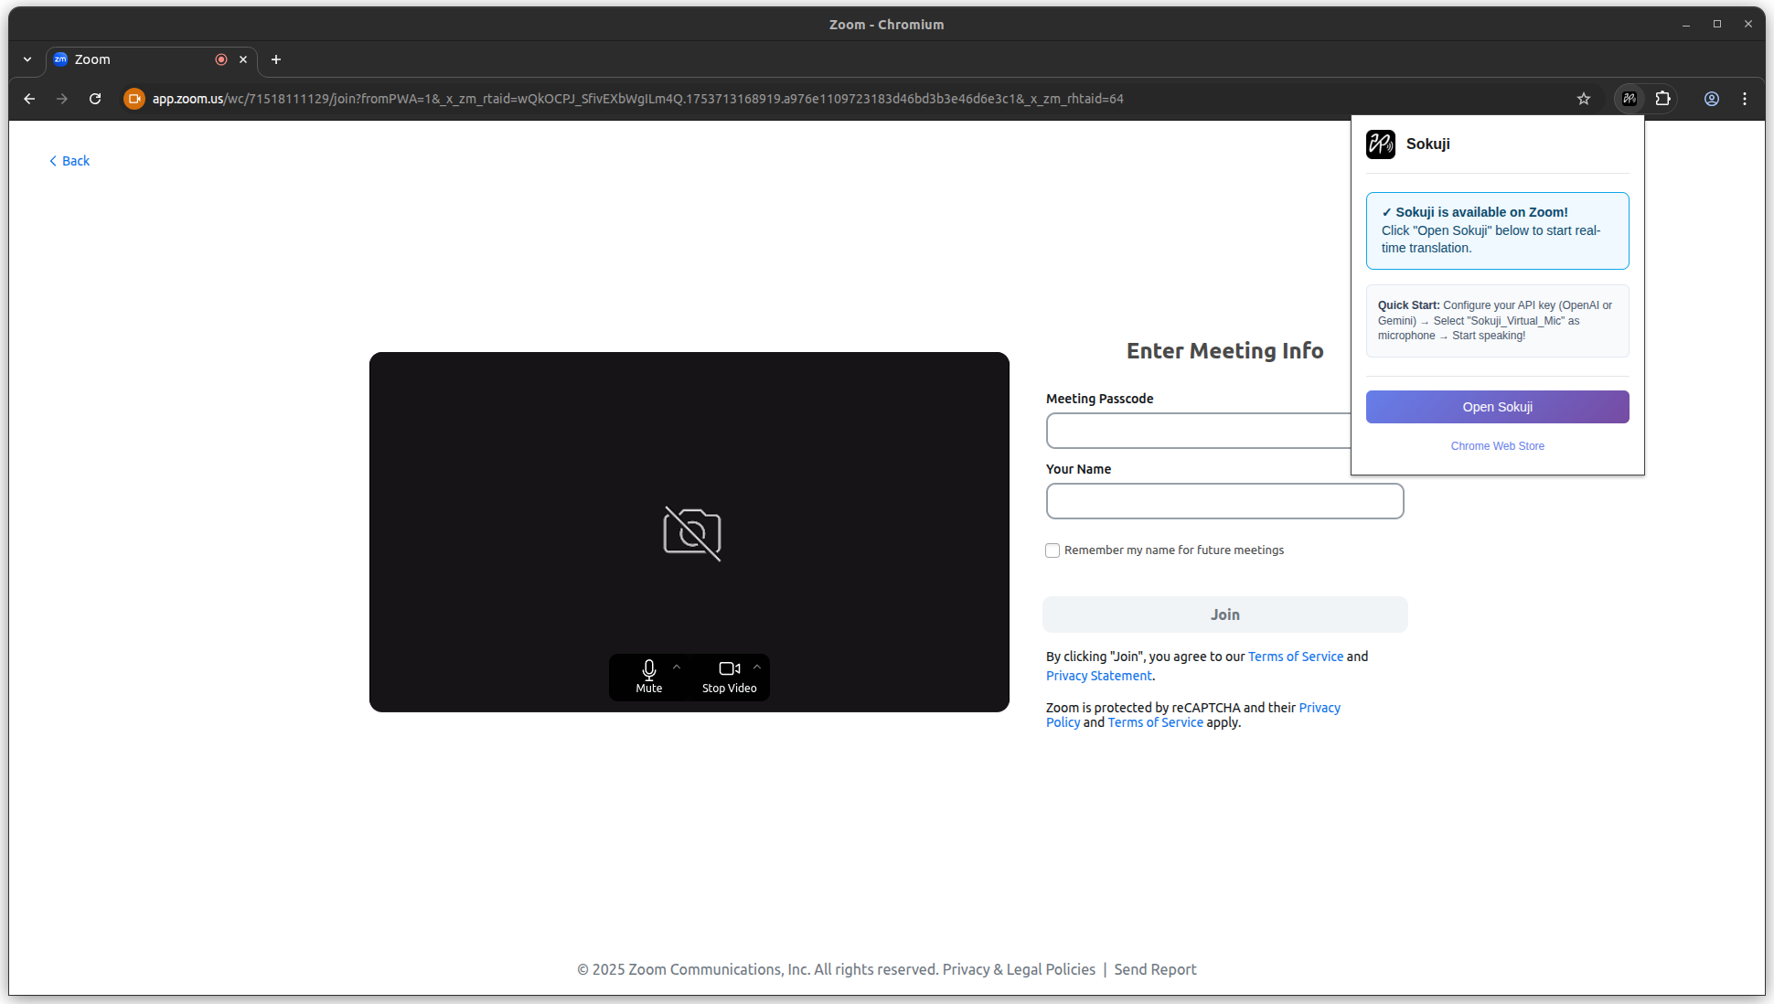Click the Join button

1224,614
